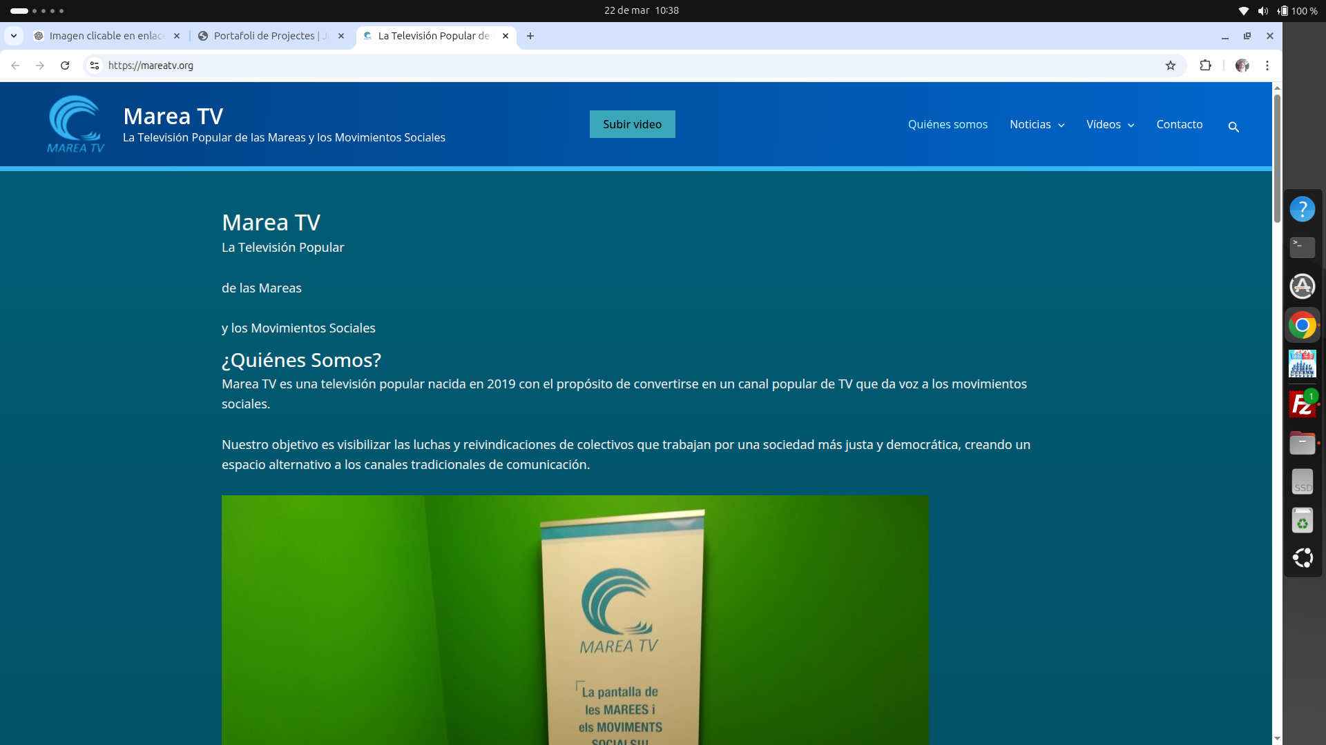Open the Help icon in the dock
Screen dimensions: 1326x745
tap(1303, 209)
